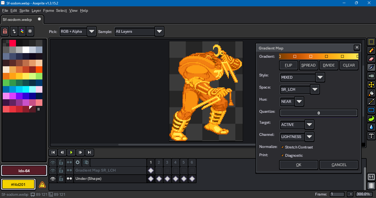
Task: Hide the Under (Shape) layer
Action: tap(53, 179)
